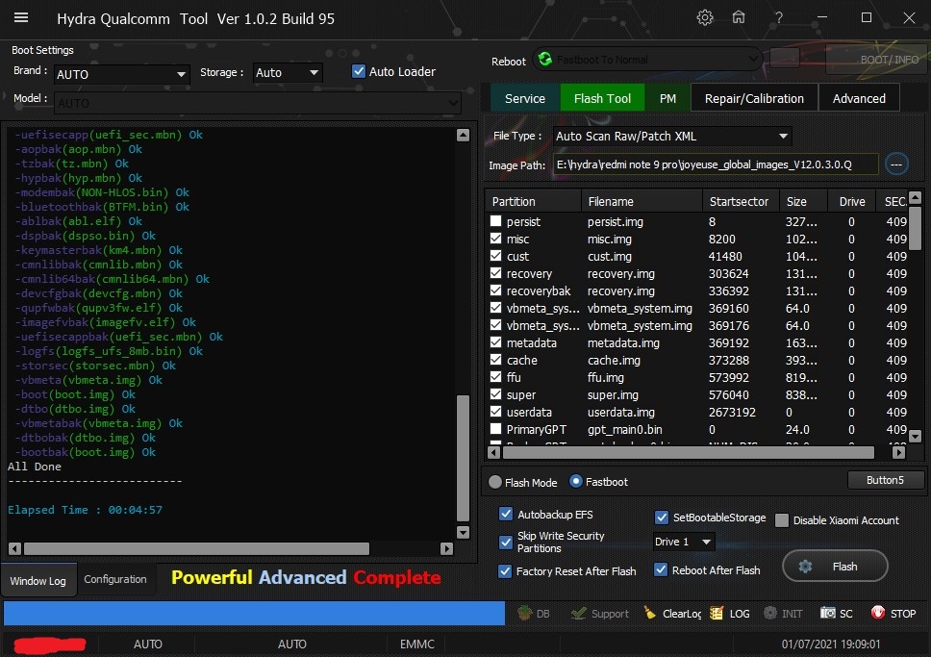Check the PrimaryGPT partition checkbox
931x657 pixels.
coord(495,428)
